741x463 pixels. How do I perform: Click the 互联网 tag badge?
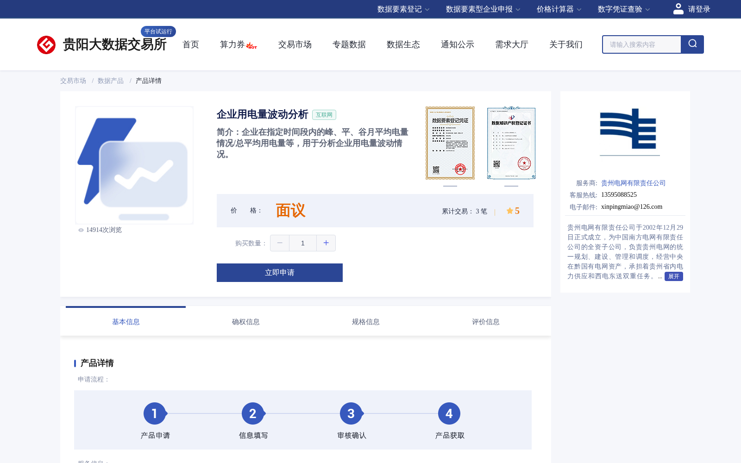[324, 115]
